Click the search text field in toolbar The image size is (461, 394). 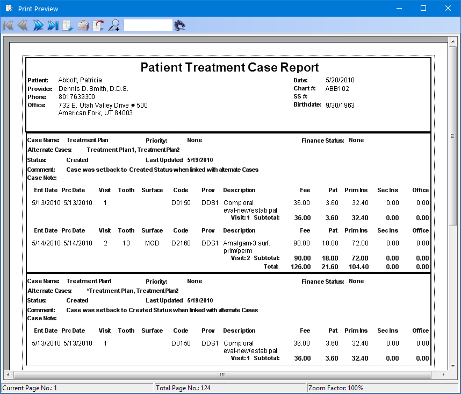tap(148, 25)
